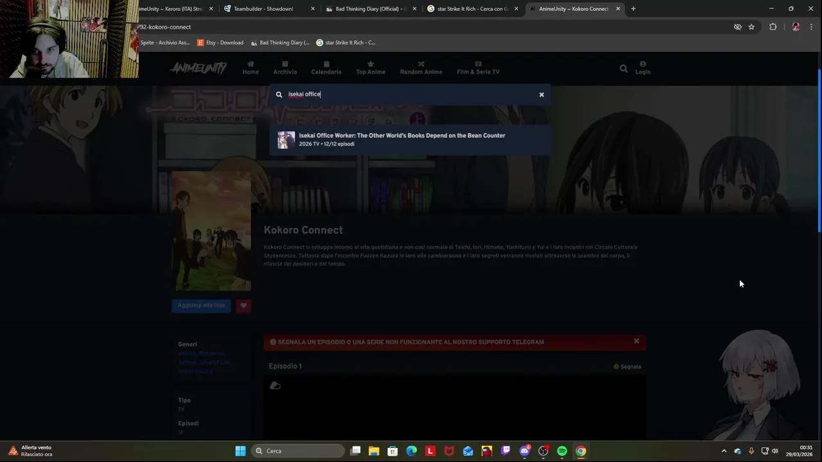Click the Aggiungi alla lista button
This screenshot has width=822, height=462.
[201, 305]
